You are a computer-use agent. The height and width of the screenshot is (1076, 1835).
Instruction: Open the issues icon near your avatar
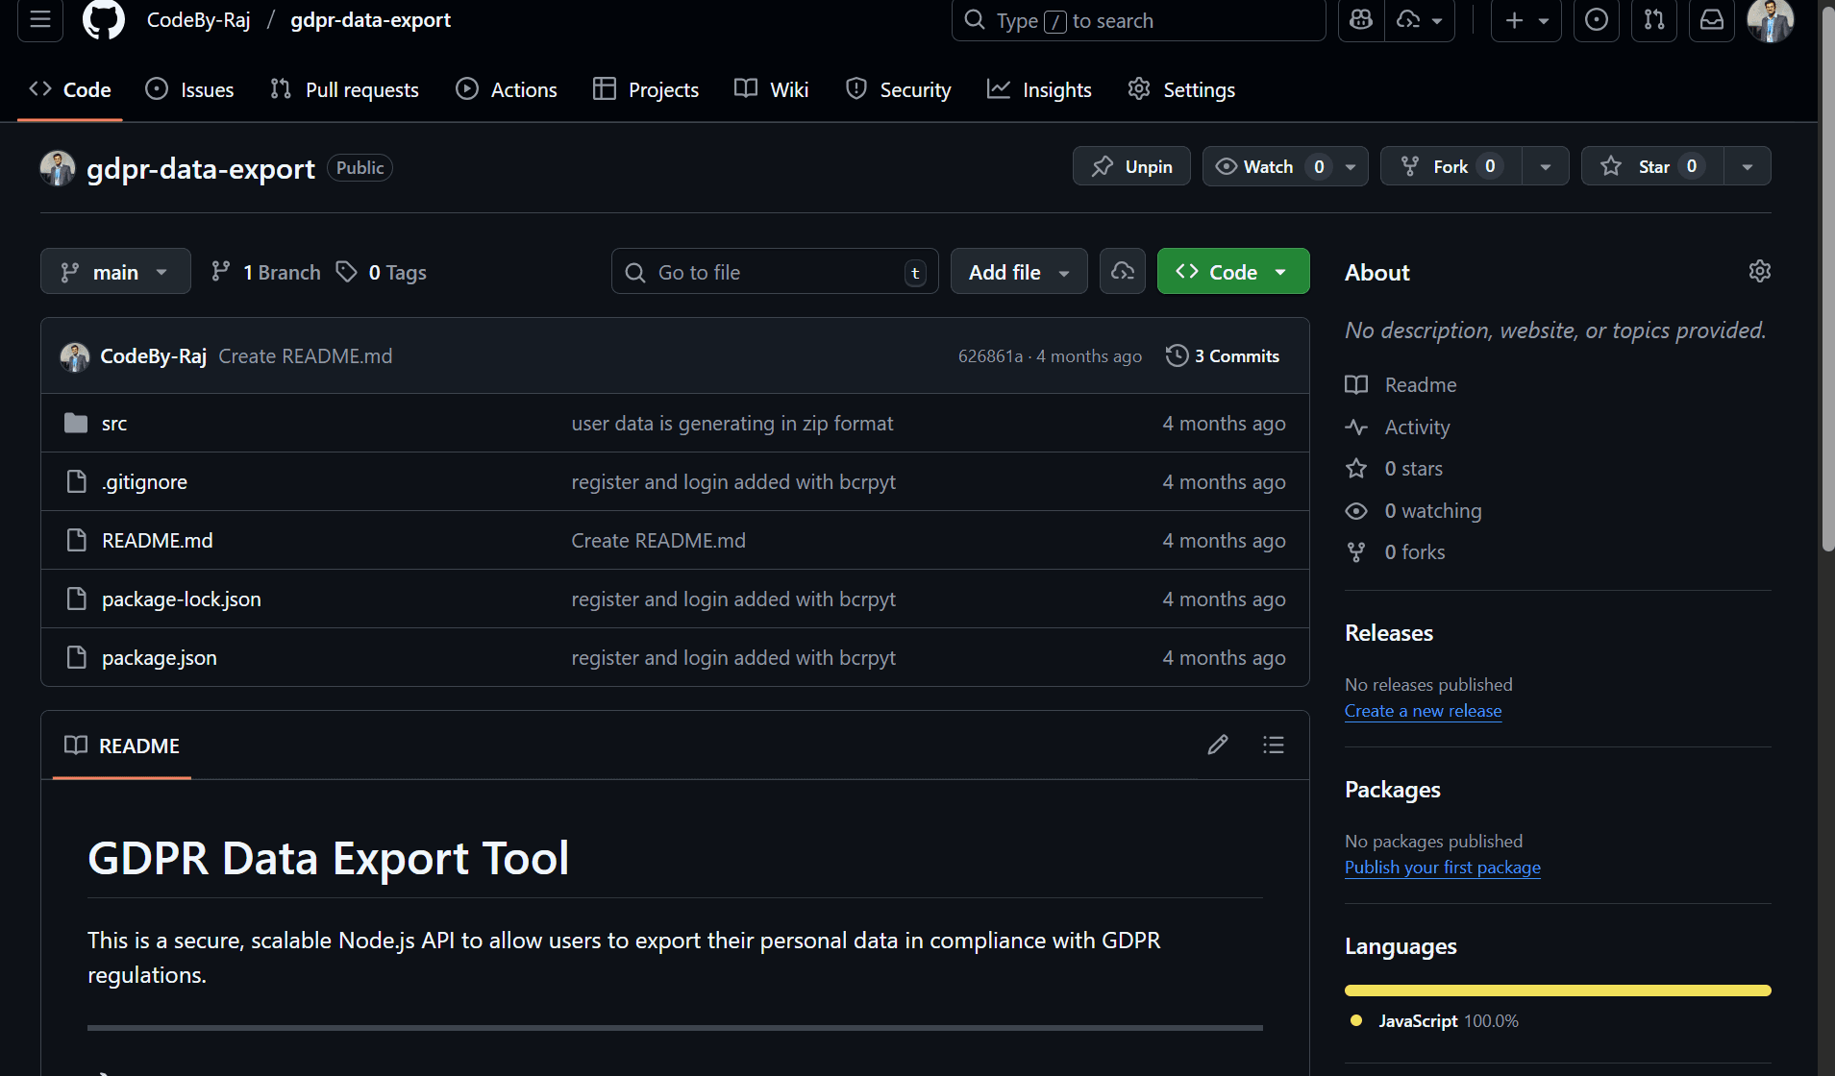point(1597,19)
